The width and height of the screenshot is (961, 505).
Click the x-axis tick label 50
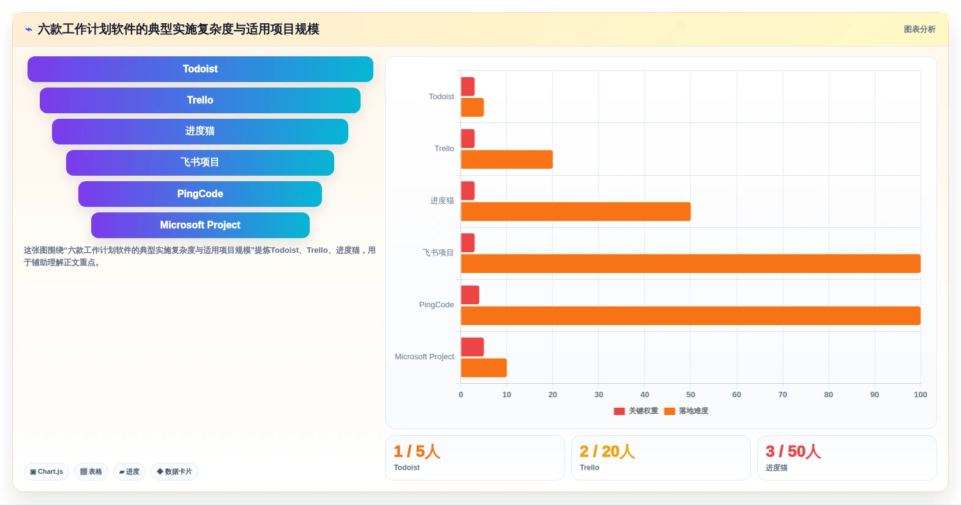pos(690,395)
